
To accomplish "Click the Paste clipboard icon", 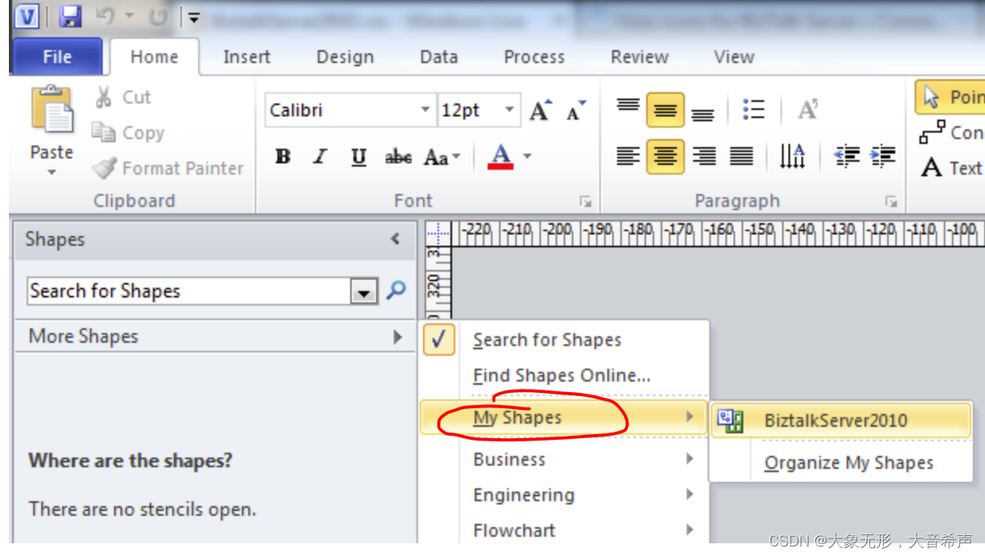I will pyautogui.click(x=51, y=112).
